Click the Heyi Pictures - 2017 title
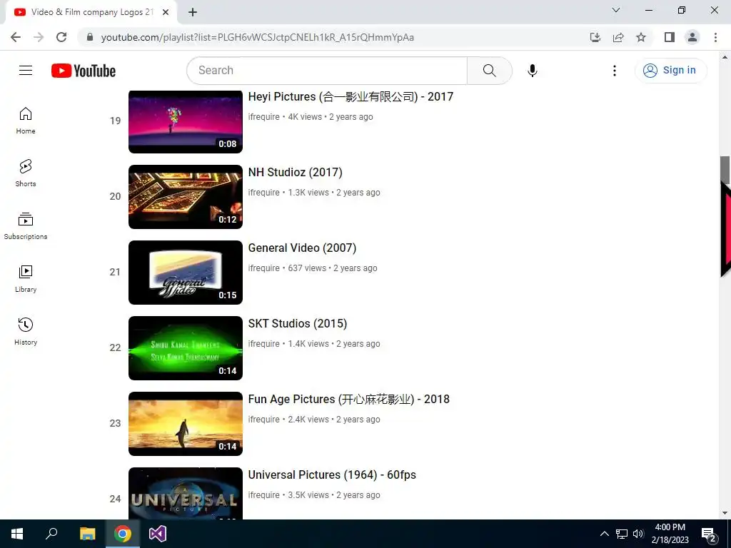 point(351,96)
